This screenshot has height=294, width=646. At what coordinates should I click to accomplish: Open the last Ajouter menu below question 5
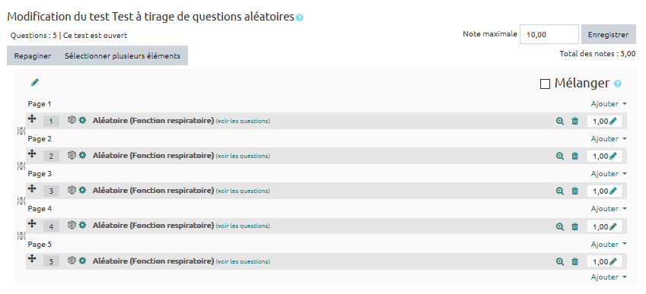[x=609, y=277]
